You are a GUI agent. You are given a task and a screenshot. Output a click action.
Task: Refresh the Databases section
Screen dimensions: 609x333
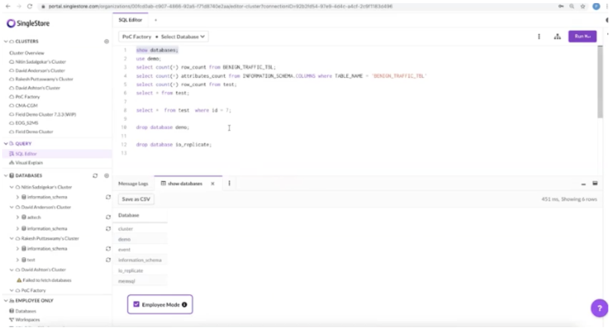pos(95,175)
